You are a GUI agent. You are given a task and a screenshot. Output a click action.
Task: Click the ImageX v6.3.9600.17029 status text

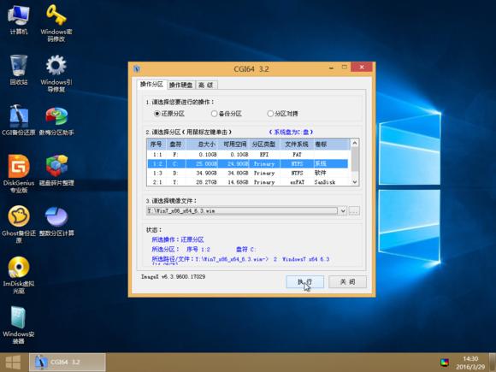click(x=173, y=276)
